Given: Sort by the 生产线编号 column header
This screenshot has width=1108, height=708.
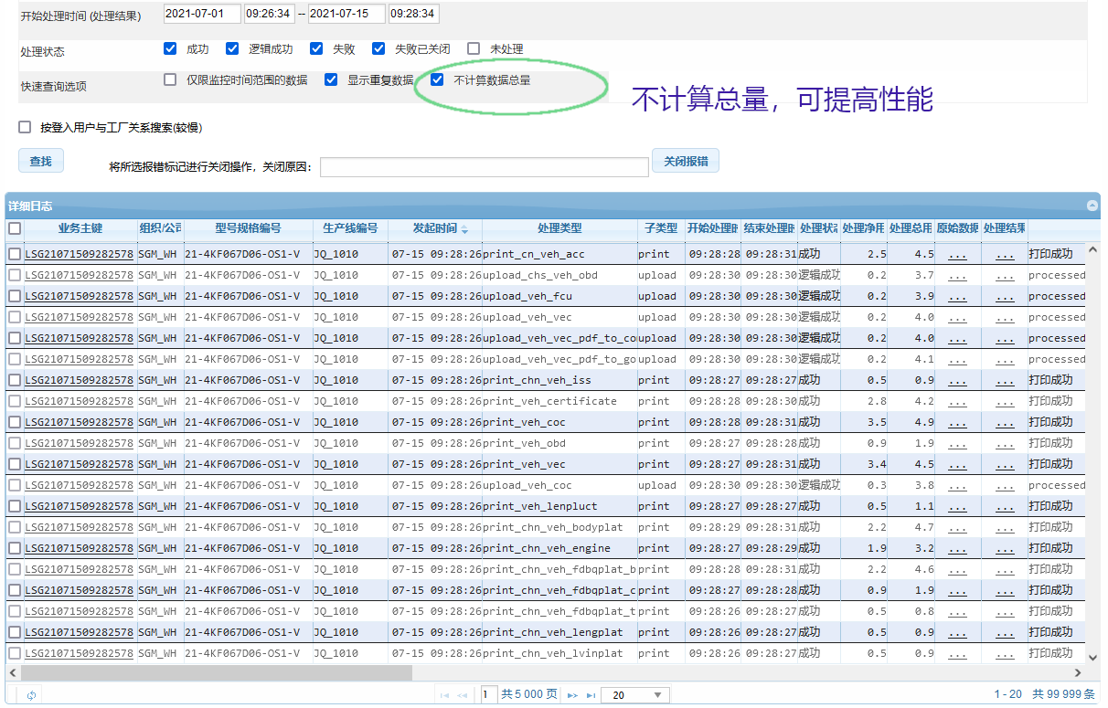Looking at the screenshot, I should click(x=350, y=228).
